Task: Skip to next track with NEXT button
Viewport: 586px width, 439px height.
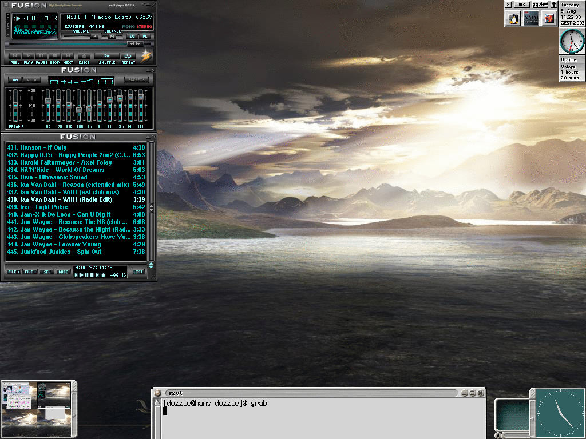Action: point(68,57)
